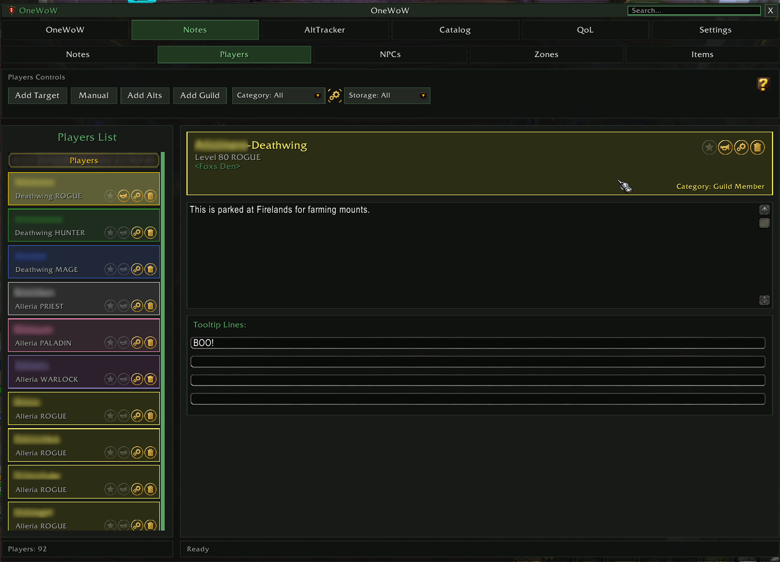The height and width of the screenshot is (562, 780).
Task: Delete the Deathwing MAGE list entry
Action: tap(150, 269)
